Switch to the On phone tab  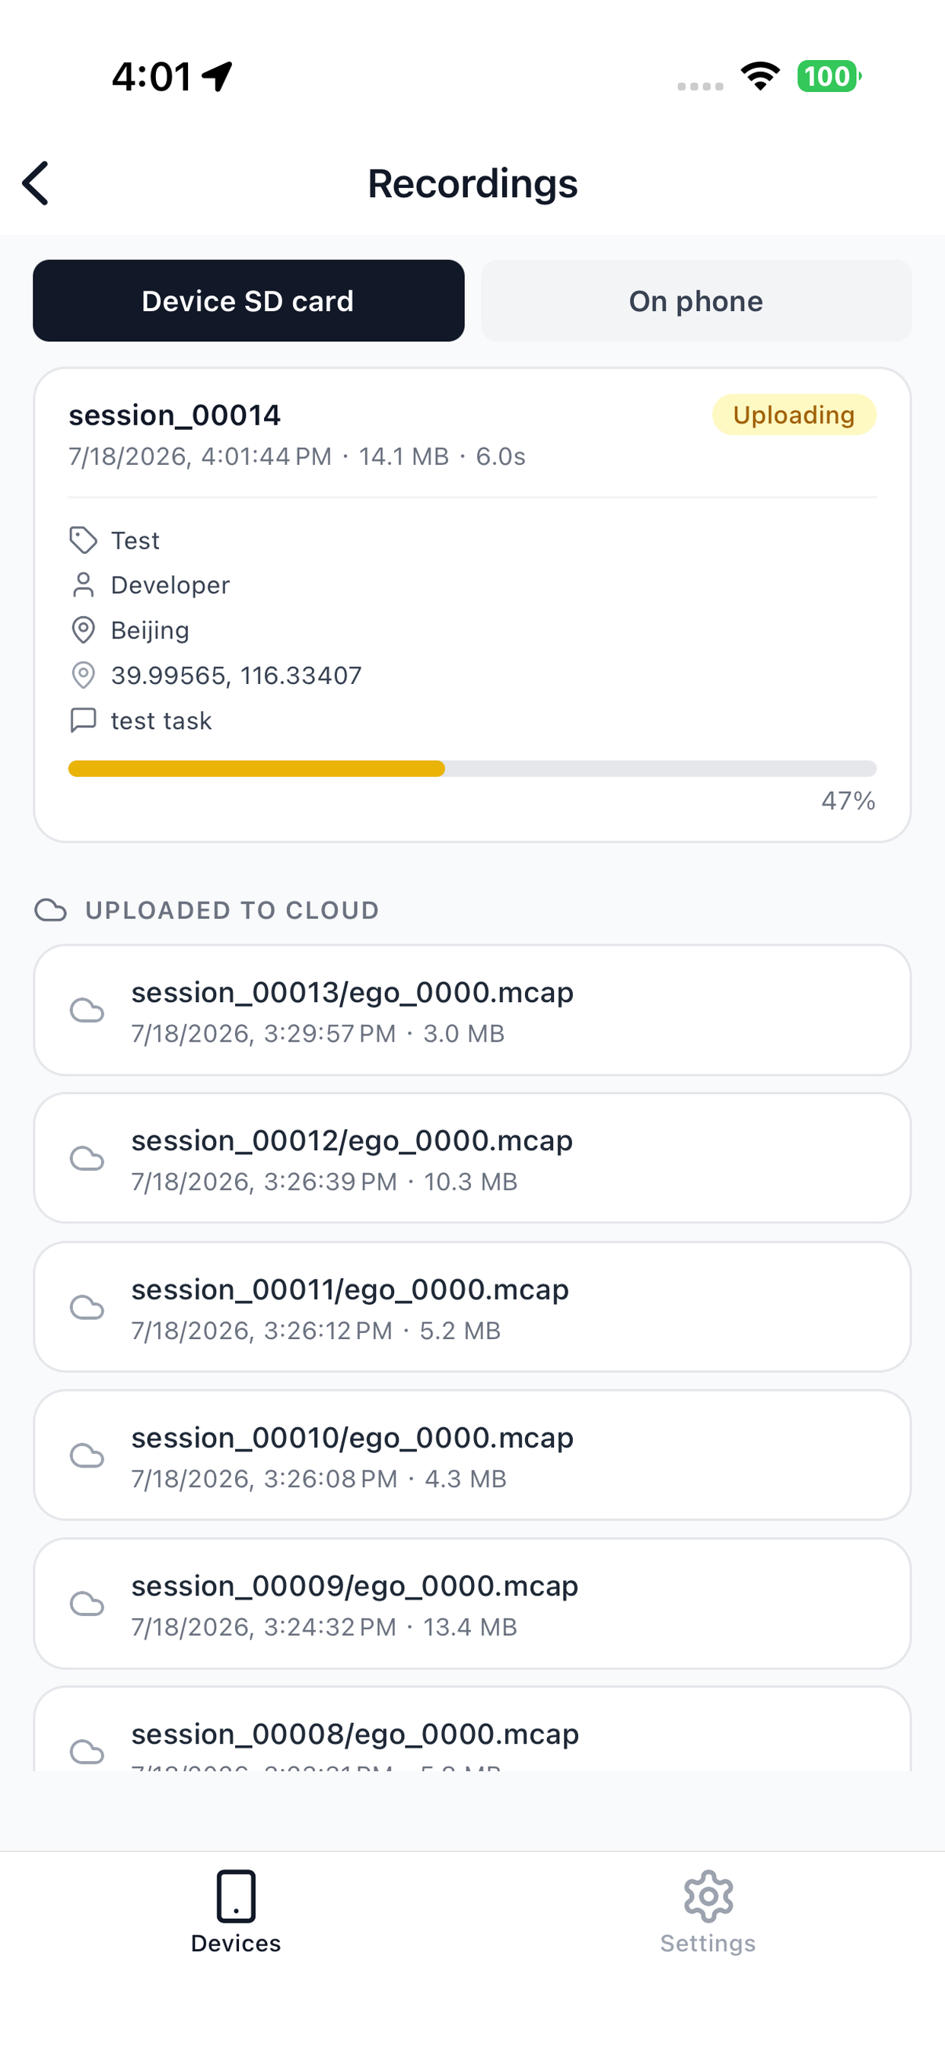pos(696,301)
